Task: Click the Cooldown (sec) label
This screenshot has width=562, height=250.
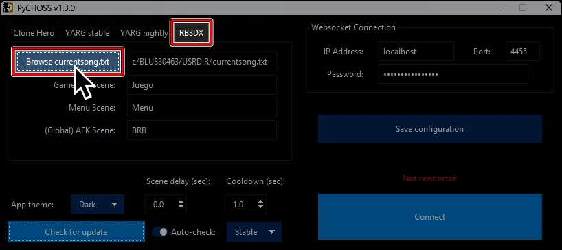Action: pos(256,181)
